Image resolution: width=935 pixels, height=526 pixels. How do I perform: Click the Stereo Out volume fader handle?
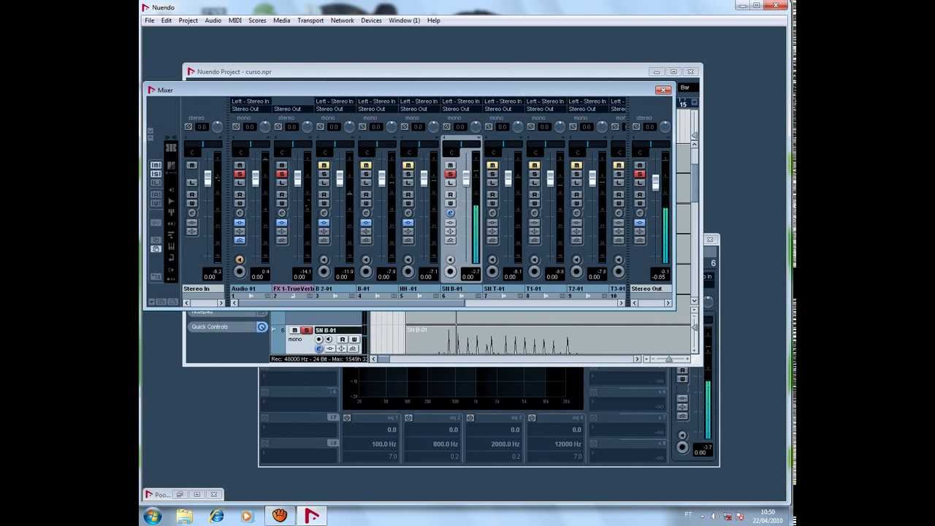655,183
